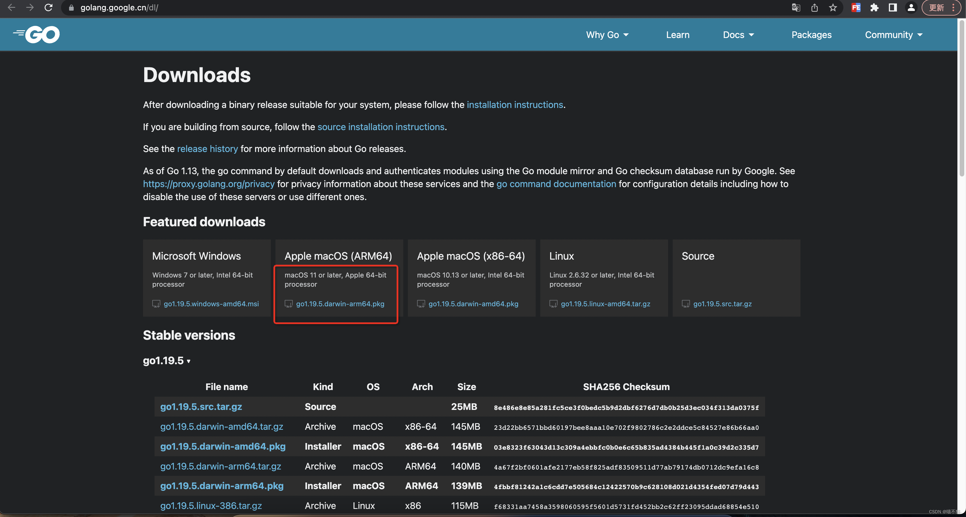The image size is (966, 517).
Task: Download go1.19.5.darwin-arm64.pkg from featured downloads
Action: pyautogui.click(x=340, y=304)
